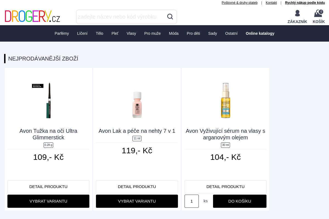Open the Kontakt link
The width and height of the screenshot is (329, 219).
[x=271, y=3]
